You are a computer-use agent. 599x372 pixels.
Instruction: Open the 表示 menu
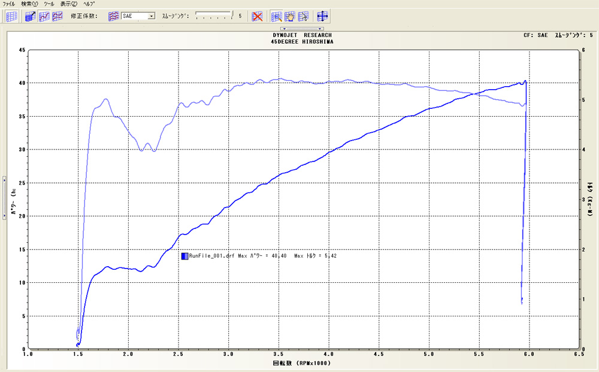coord(69,4)
